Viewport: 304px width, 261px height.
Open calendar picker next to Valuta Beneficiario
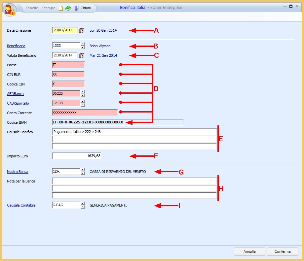pyautogui.click(x=82, y=55)
